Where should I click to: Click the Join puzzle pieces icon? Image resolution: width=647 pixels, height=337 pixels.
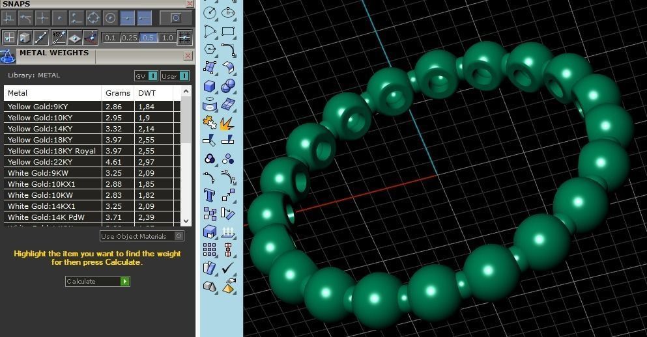(210, 122)
